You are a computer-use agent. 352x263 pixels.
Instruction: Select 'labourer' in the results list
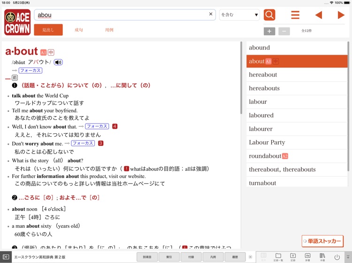pos(297,129)
